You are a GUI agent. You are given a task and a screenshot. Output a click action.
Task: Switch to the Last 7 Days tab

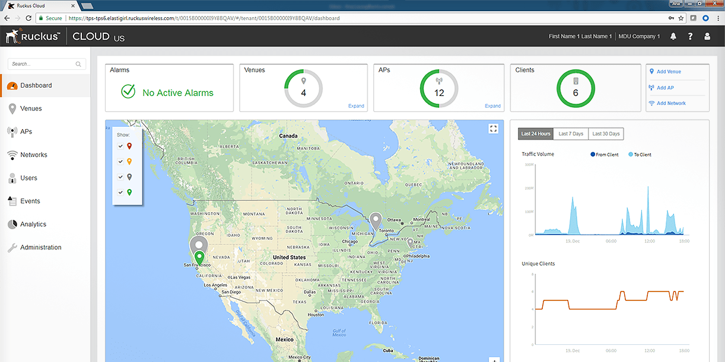[x=571, y=134]
